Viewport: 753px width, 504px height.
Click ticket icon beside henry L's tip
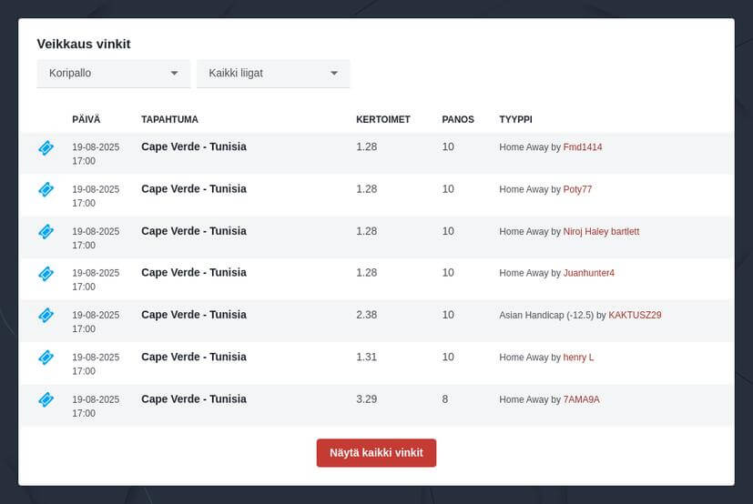click(x=46, y=358)
